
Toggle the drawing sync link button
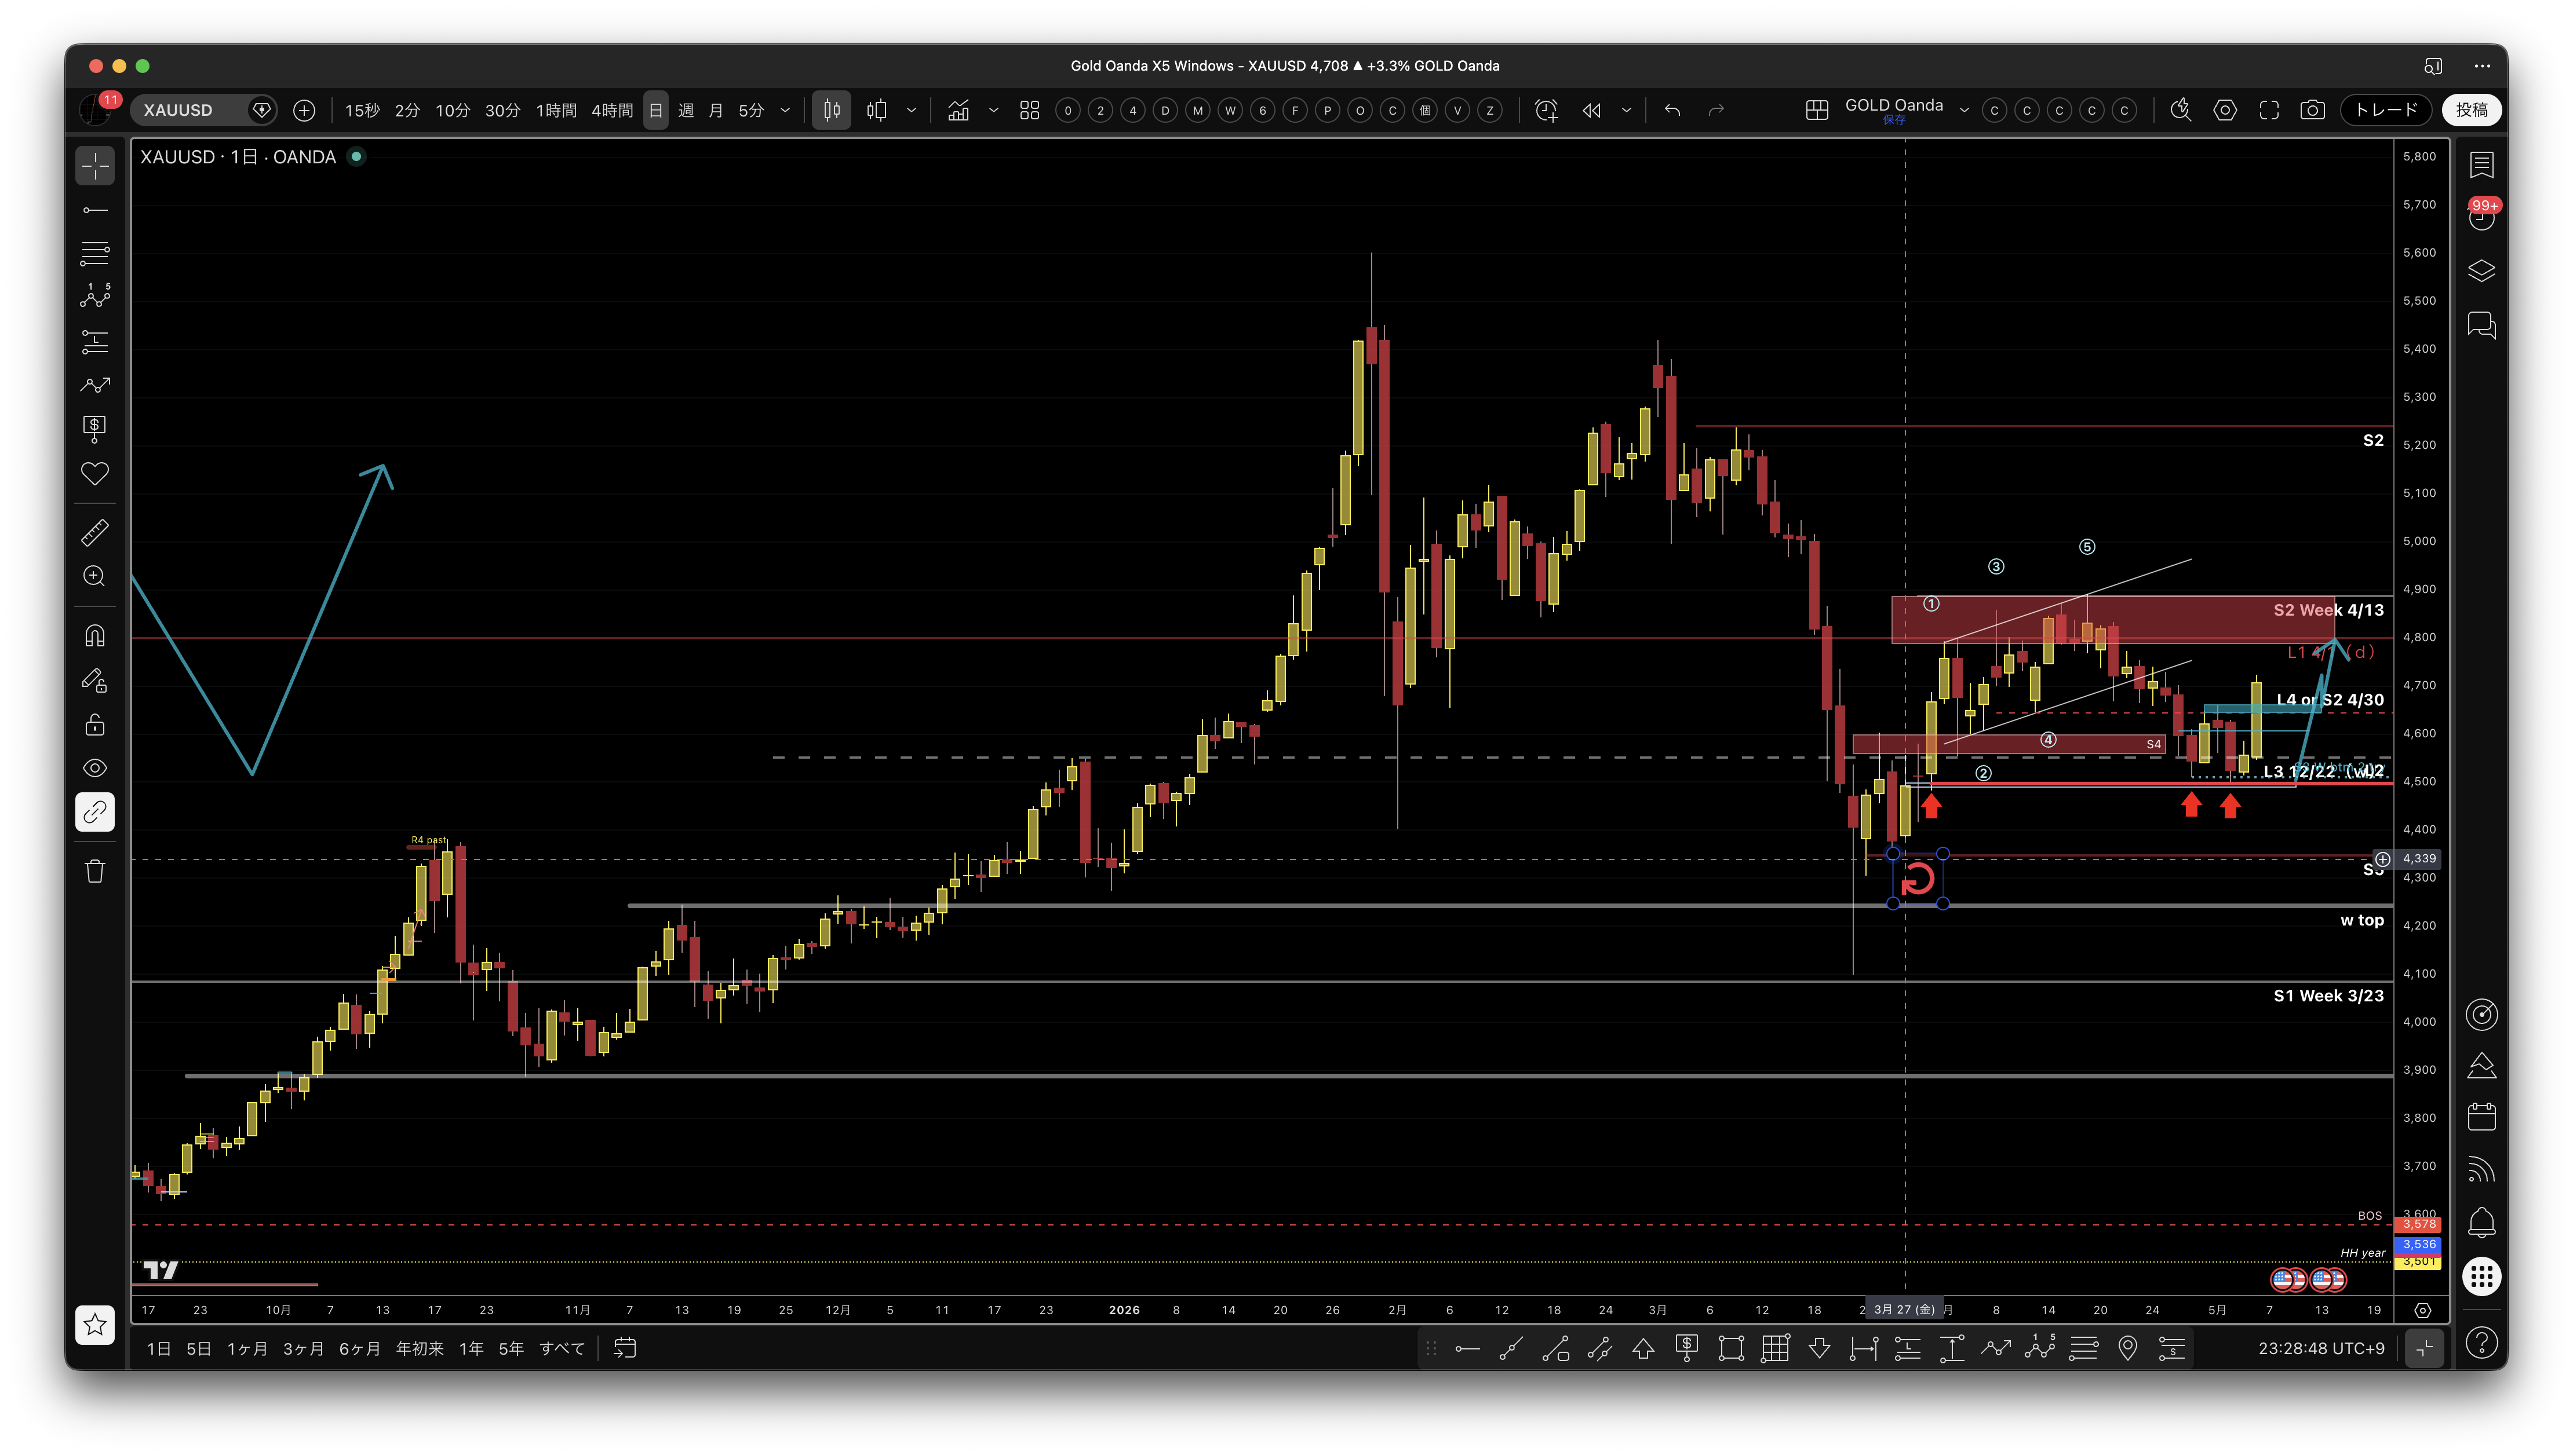95,812
